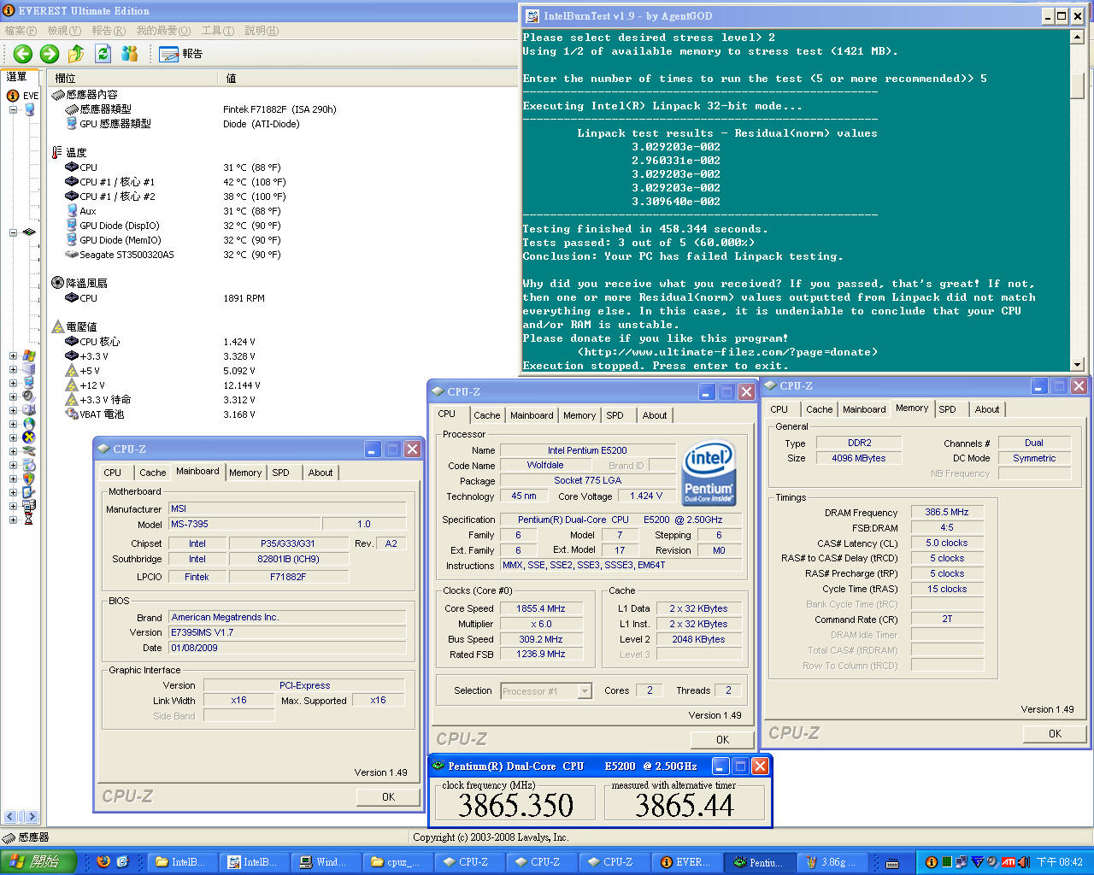Expand the hourglass benchmark node in tree

pos(13,520)
